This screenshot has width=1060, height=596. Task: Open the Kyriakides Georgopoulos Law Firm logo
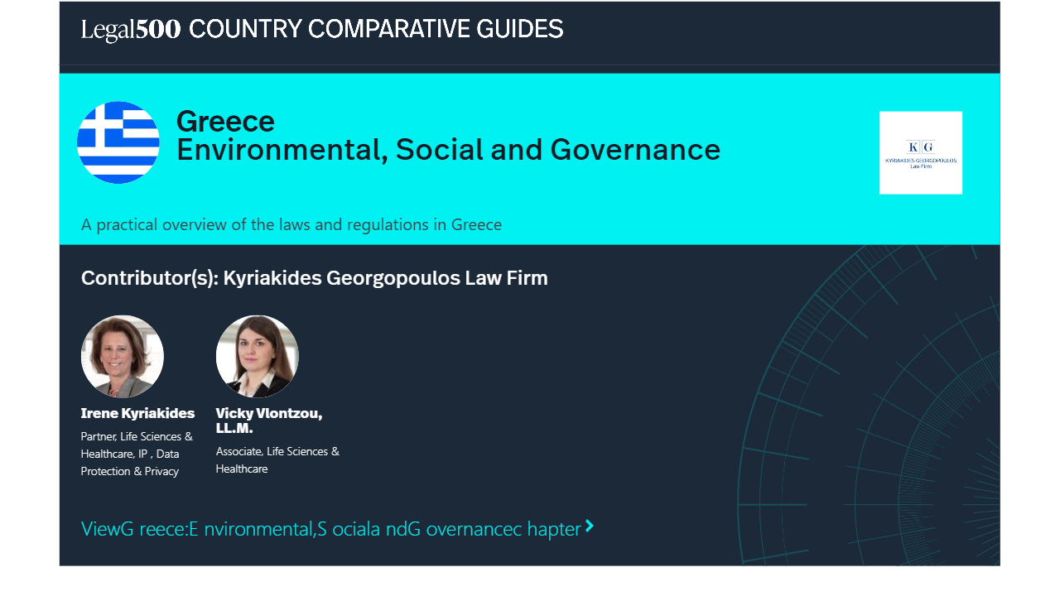coord(920,153)
